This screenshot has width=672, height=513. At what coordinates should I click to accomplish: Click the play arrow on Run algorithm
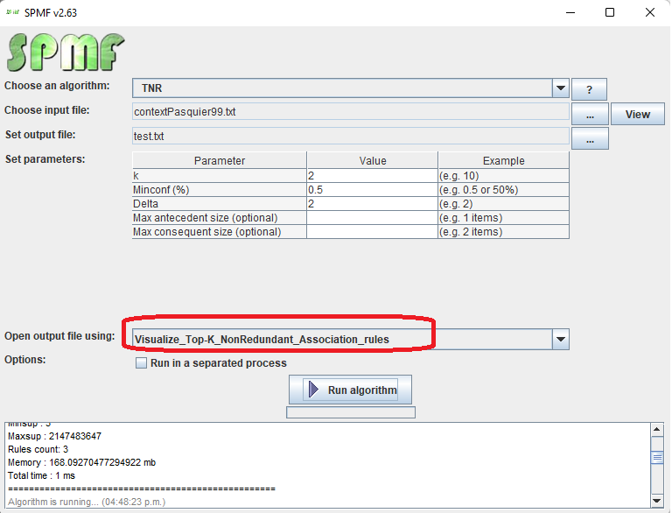(x=313, y=390)
